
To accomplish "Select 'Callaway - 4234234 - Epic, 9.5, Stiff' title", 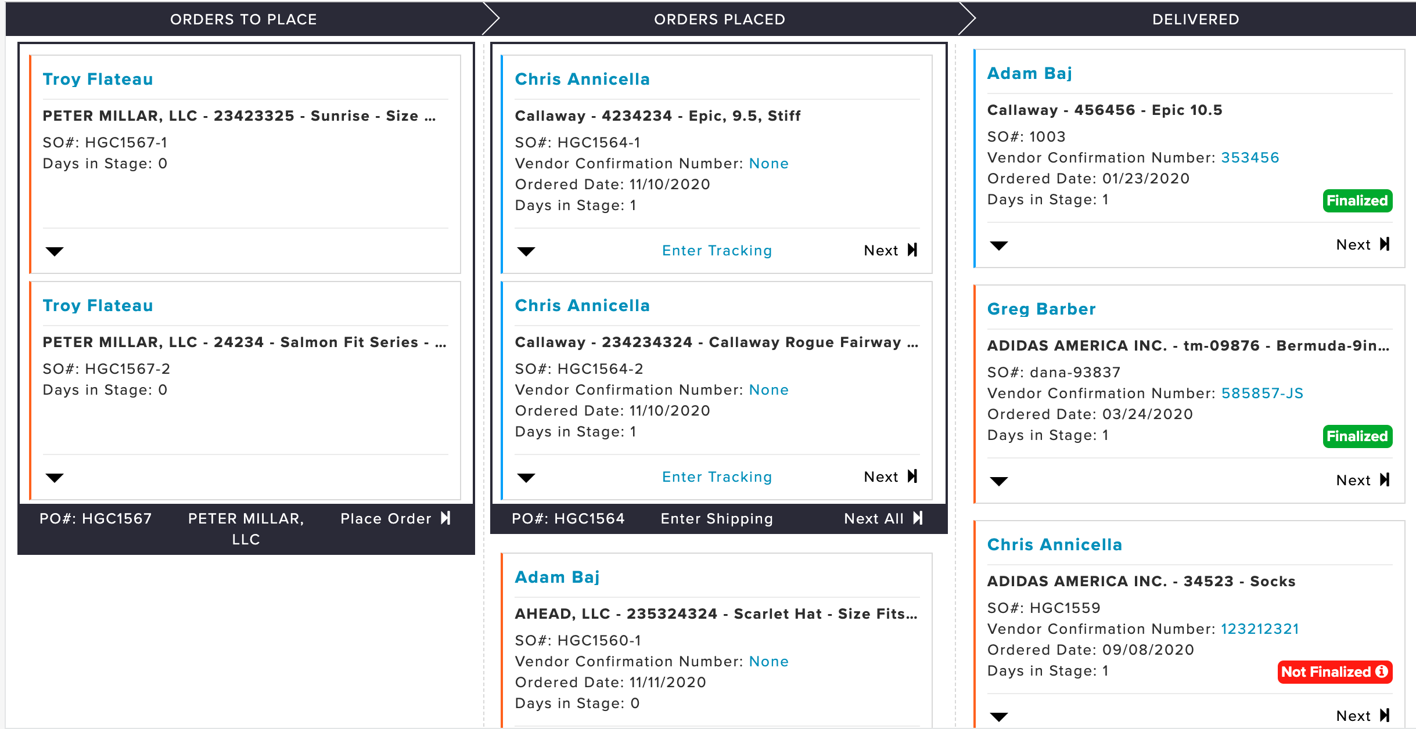I will click(657, 116).
